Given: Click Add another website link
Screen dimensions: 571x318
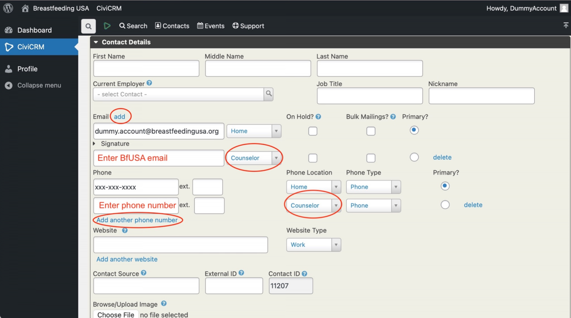Looking at the screenshot, I should pos(127,259).
